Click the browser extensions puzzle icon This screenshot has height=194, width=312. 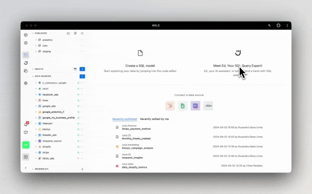[x=278, y=25]
